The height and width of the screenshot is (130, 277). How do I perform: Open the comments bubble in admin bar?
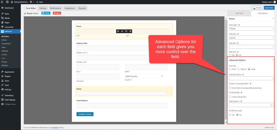[31, 2]
